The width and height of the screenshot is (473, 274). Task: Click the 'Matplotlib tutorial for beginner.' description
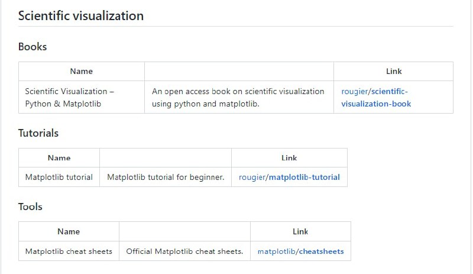point(166,177)
